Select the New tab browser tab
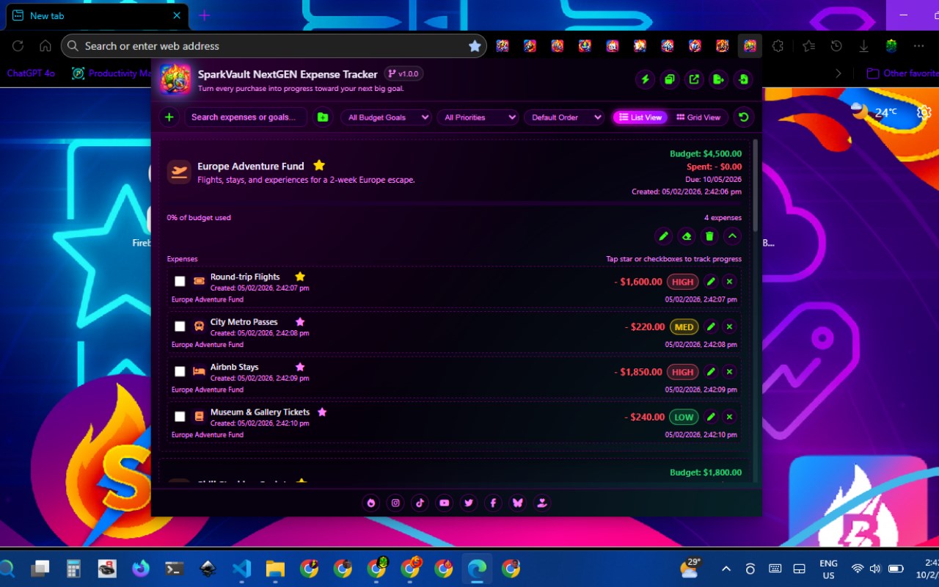The width and height of the screenshot is (939, 587). (x=98, y=15)
